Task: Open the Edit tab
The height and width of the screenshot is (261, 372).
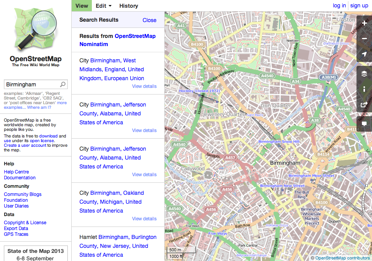Action: 101,6
